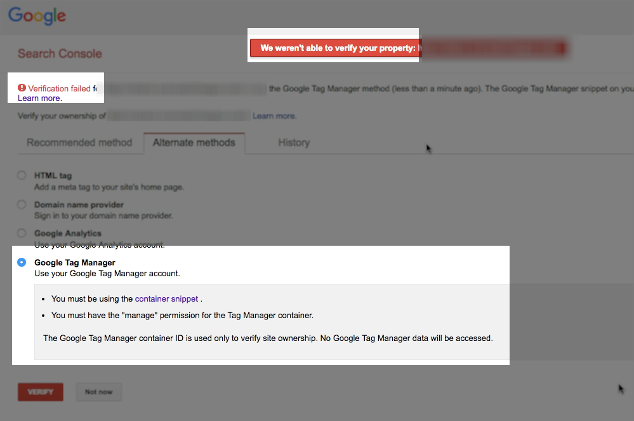634x421 pixels.
Task: Click the Not now button
Action: click(x=98, y=392)
